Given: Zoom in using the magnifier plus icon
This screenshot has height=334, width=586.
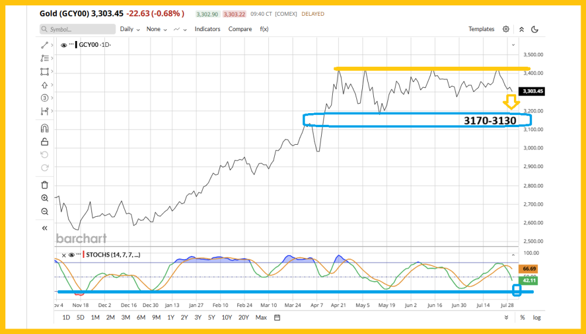Looking at the screenshot, I should [x=45, y=199].
